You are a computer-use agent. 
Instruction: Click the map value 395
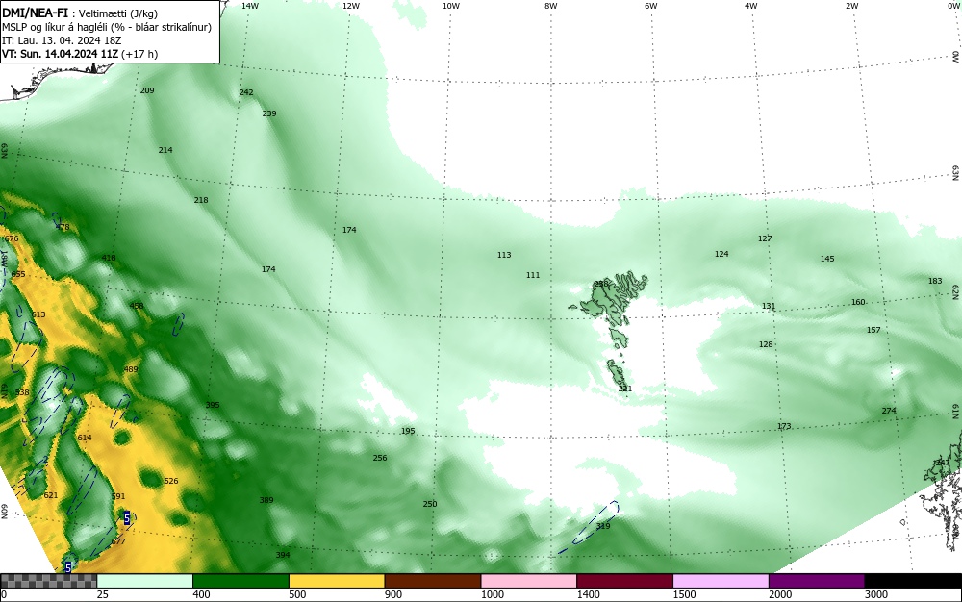pos(213,405)
